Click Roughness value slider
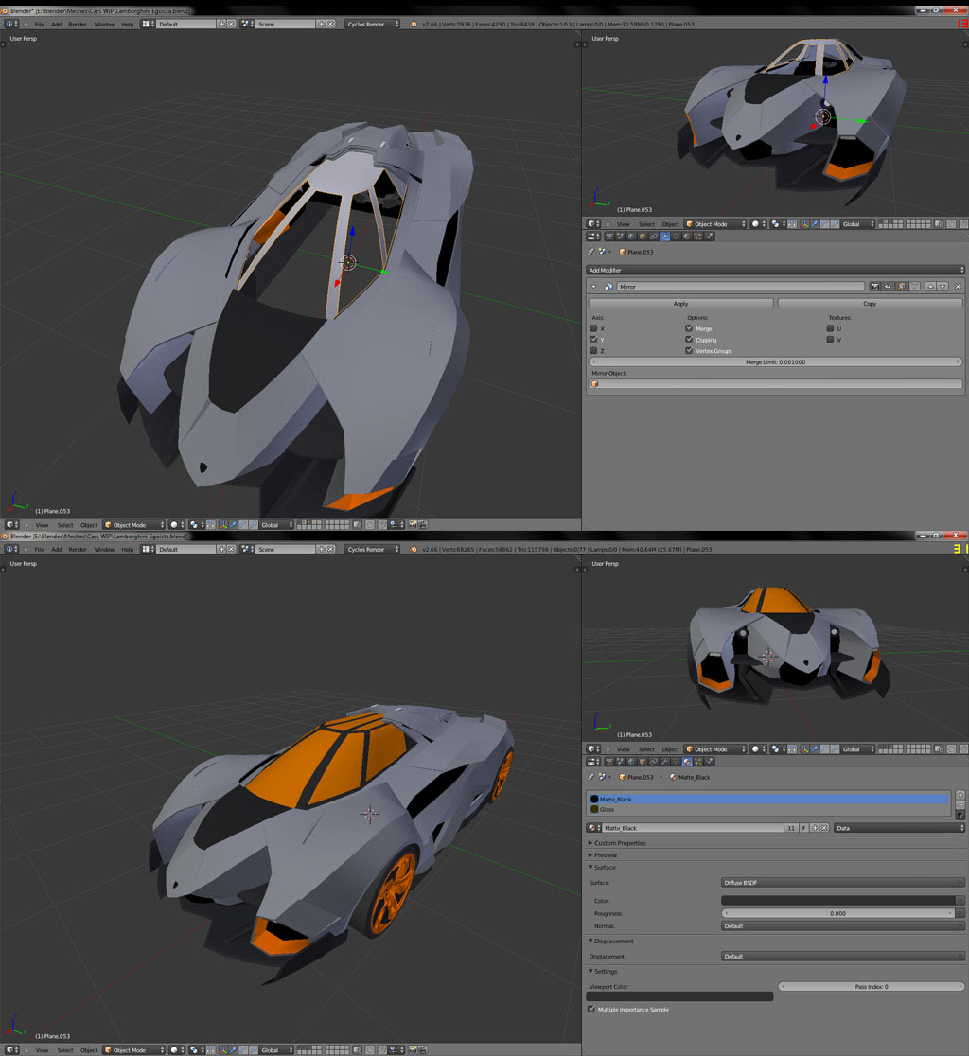 tap(837, 913)
